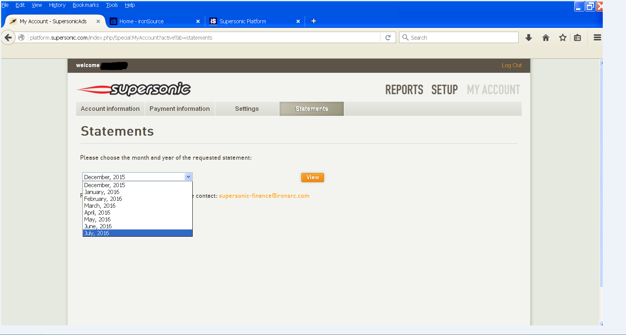This screenshot has height=335, width=626.
Task: Click the search magnifier icon
Action: click(405, 37)
